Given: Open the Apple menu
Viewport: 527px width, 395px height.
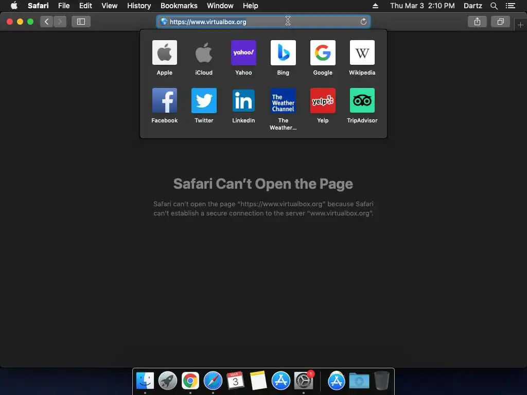Looking at the screenshot, I should pyautogui.click(x=14, y=6).
